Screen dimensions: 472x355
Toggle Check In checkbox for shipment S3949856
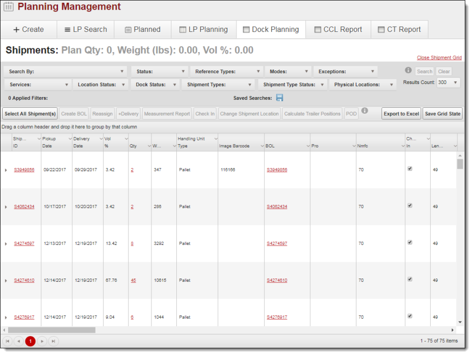pyautogui.click(x=410, y=169)
